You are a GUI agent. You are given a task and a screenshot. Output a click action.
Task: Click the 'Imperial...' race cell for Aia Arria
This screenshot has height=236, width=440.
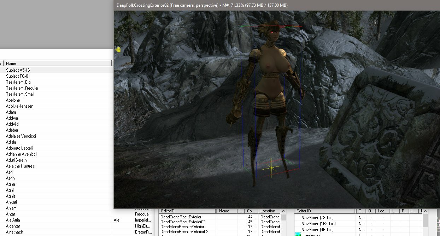click(143, 220)
